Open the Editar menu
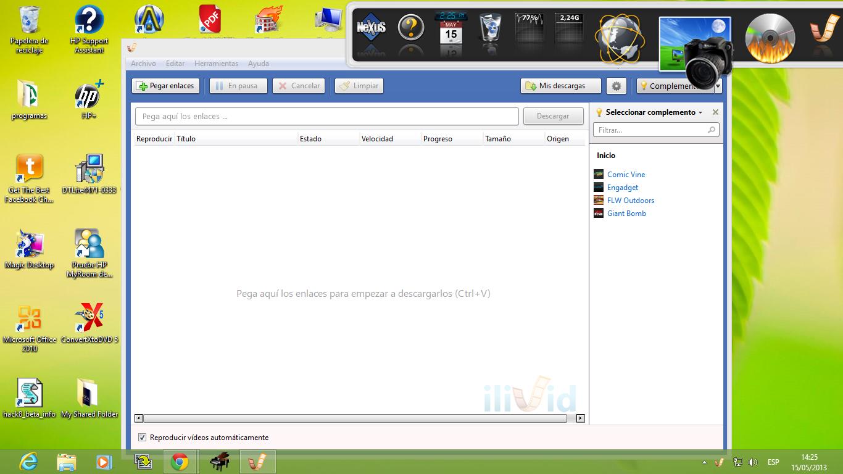The height and width of the screenshot is (474, 843). (175, 64)
